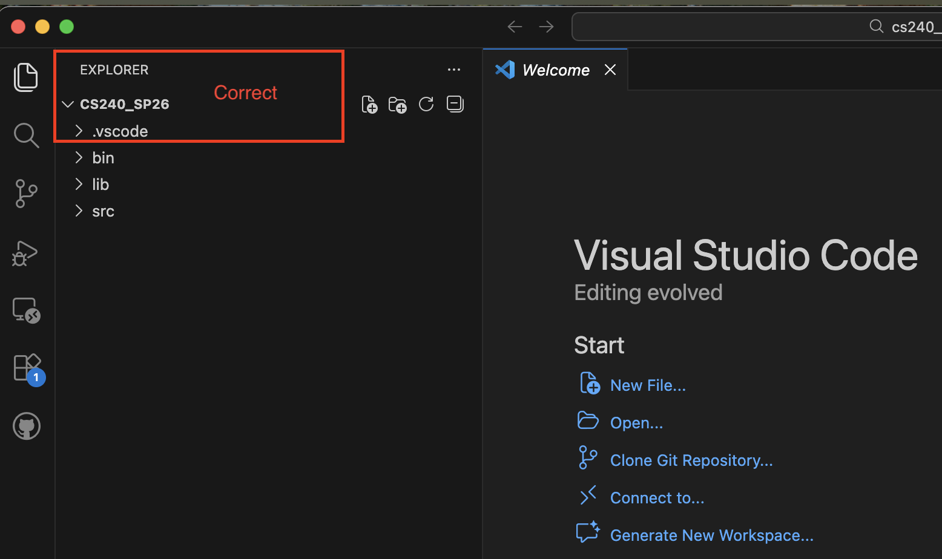The width and height of the screenshot is (942, 559).
Task: Select the Welcome tab
Action: coord(555,70)
